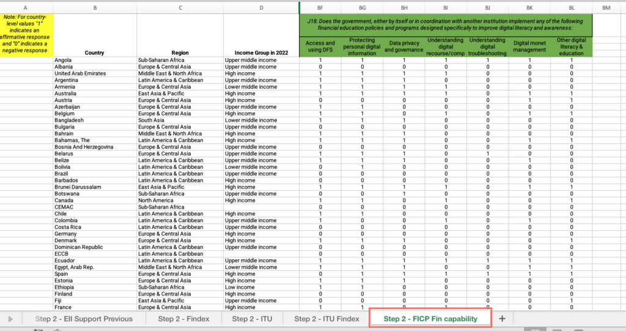This screenshot has height=331, width=626.
Task: Select the United Arab Emirates cell
Action: 95,73
